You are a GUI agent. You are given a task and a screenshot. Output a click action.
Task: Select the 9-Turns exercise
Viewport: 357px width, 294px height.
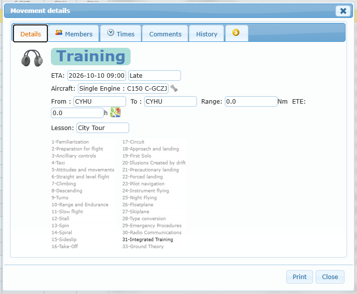[x=60, y=197]
